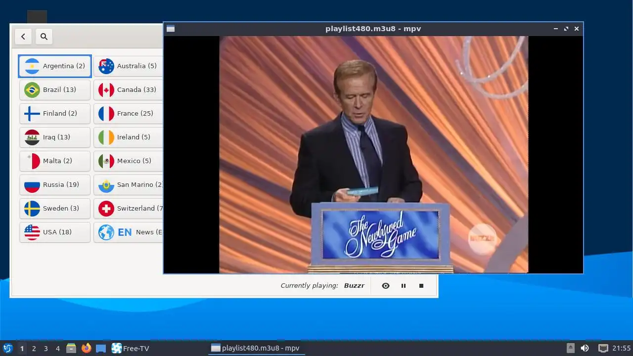
Task: Click the show desktop taskbar icon
Action: (101, 348)
